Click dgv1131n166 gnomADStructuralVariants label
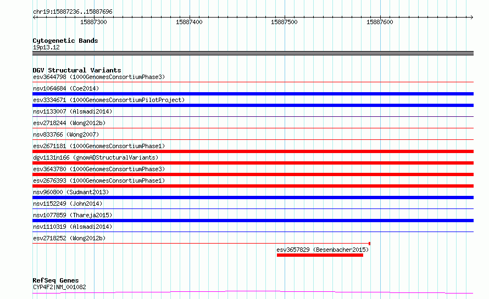 click(x=96, y=157)
